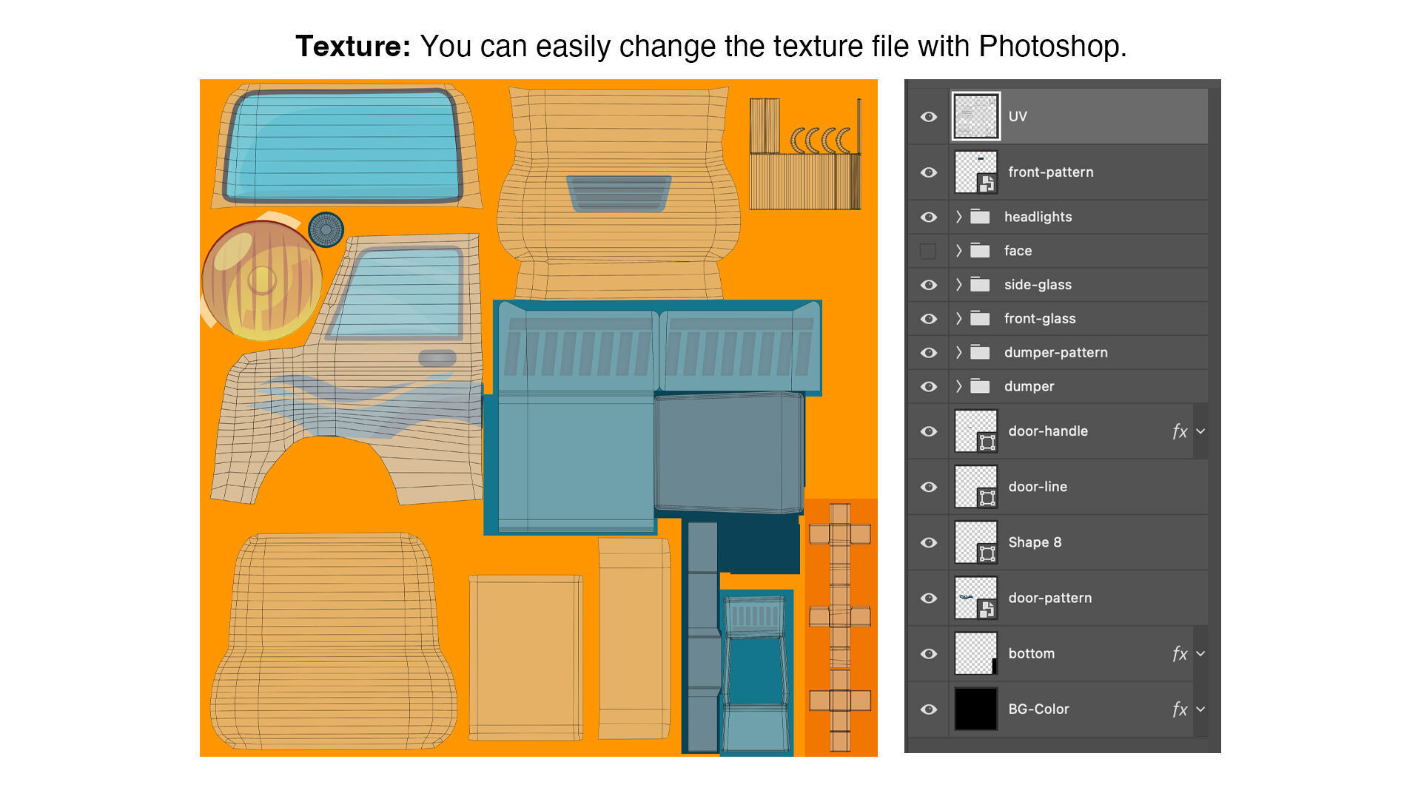The height and width of the screenshot is (799, 1421).
Task: Click the BG-Color black fill thumbnail
Action: point(975,709)
